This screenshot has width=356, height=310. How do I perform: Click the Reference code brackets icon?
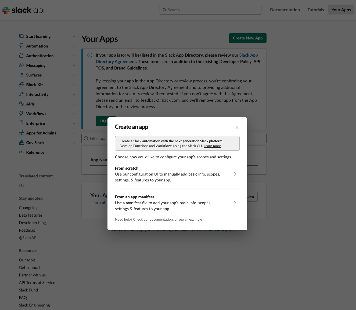tap(21, 152)
